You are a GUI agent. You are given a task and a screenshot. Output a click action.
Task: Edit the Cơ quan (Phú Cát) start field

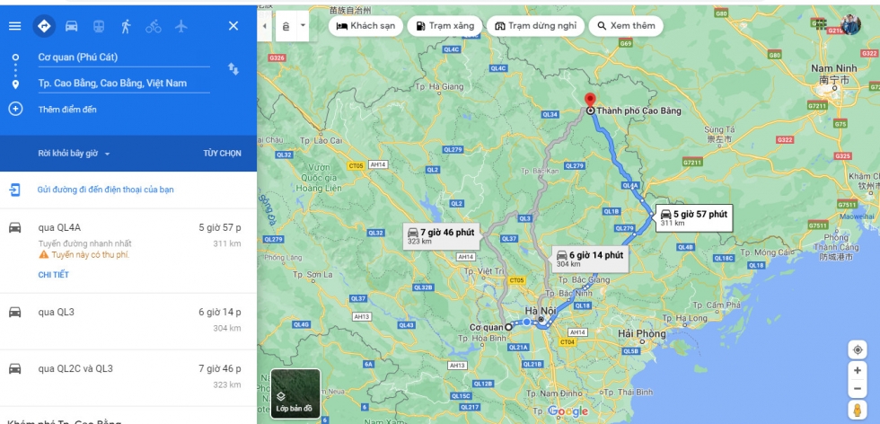pos(124,57)
